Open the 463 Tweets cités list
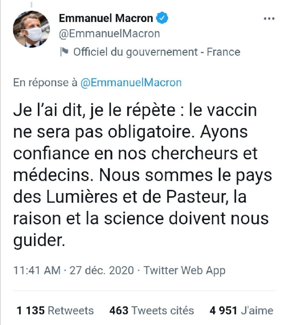Screen dimensions: 289x325 (x=151, y=311)
